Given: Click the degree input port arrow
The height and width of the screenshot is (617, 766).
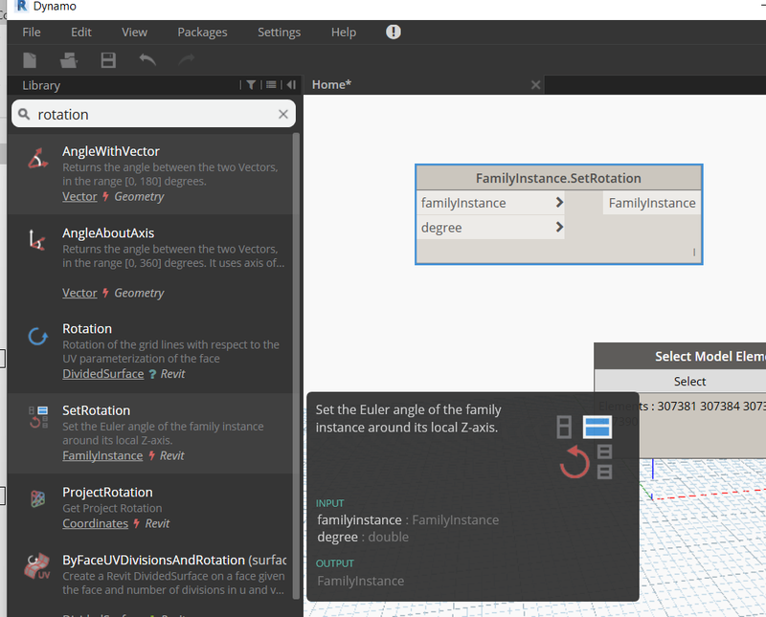Looking at the screenshot, I should (560, 227).
